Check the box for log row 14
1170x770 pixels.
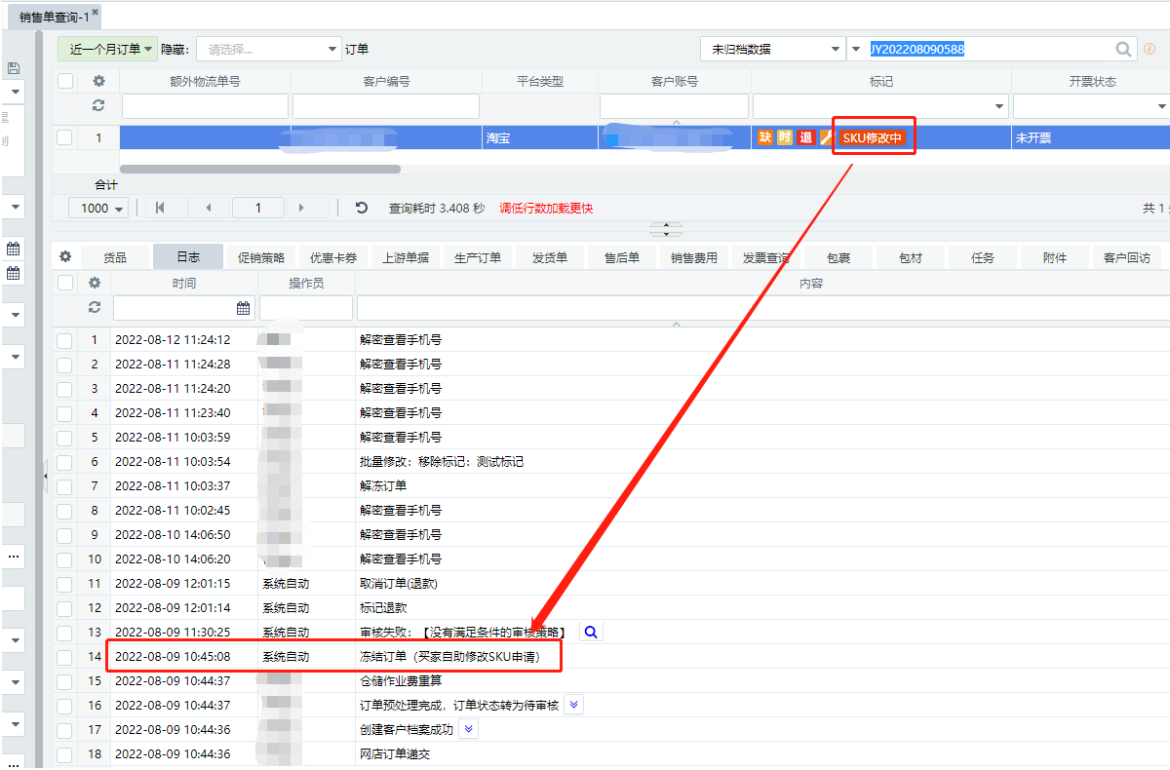[x=64, y=657]
